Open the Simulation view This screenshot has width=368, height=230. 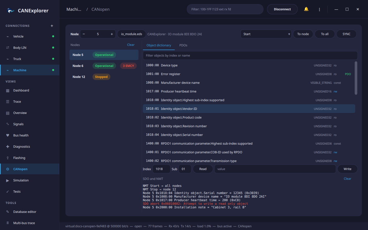click(x=30, y=180)
